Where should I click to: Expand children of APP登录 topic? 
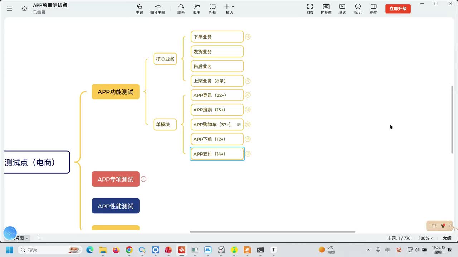248,95
